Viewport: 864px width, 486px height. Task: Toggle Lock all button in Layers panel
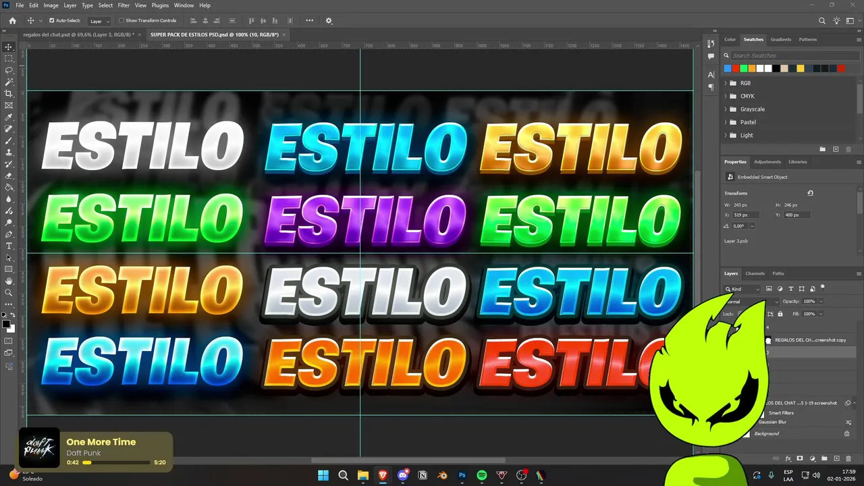click(x=780, y=314)
